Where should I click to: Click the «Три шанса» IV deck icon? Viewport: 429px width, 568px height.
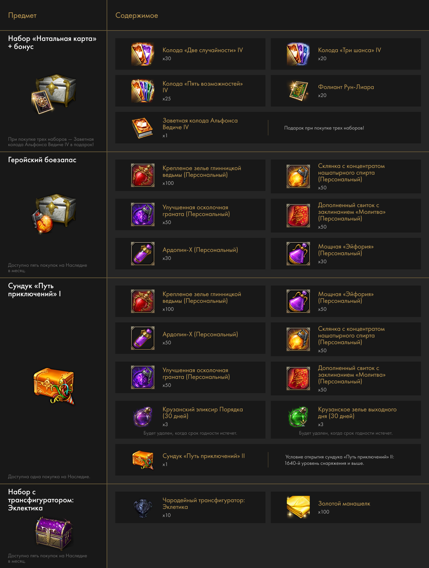pyautogui.click(x=298, y=54)
